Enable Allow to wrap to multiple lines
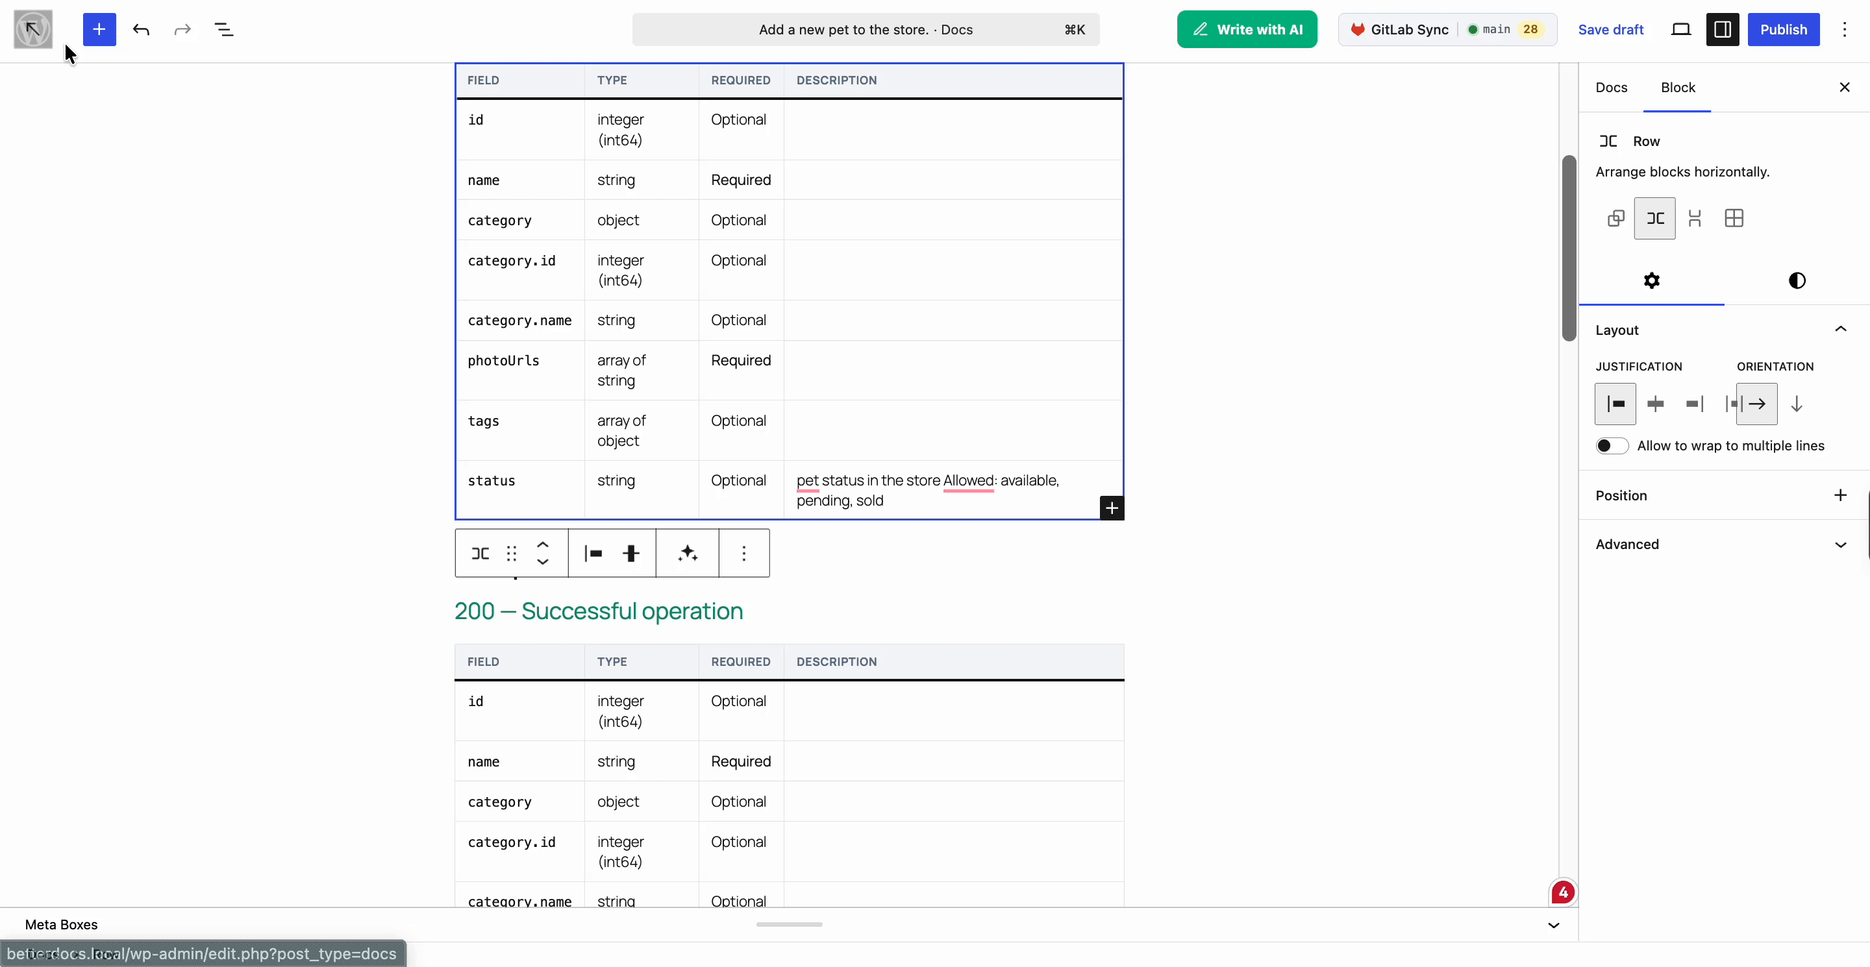Viewport: 1870px width, 967px height. [1612, 445]
